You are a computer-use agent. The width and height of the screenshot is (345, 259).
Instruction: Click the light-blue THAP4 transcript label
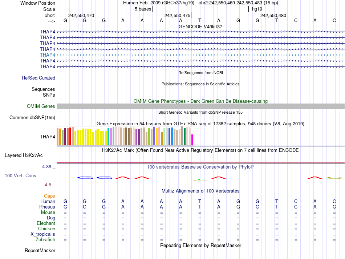click(48, 55)
